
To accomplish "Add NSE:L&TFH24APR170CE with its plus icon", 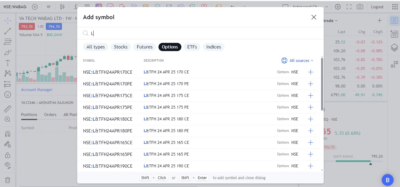I will 310,72.
